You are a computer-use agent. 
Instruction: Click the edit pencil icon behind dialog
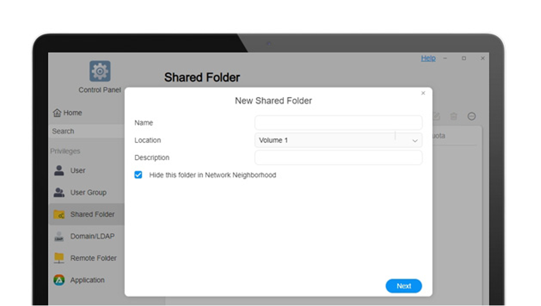point(436,116)
